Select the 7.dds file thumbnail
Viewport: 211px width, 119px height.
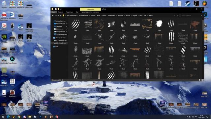pos(147,24)
